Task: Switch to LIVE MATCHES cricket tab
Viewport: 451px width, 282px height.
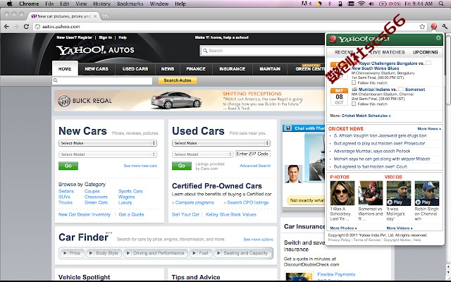Action: [x=387, y=52]
